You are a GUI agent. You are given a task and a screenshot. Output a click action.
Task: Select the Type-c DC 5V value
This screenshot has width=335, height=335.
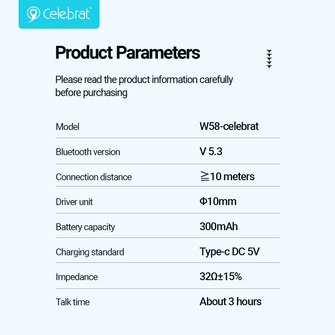pyautogui.click(x=230, y=252)
